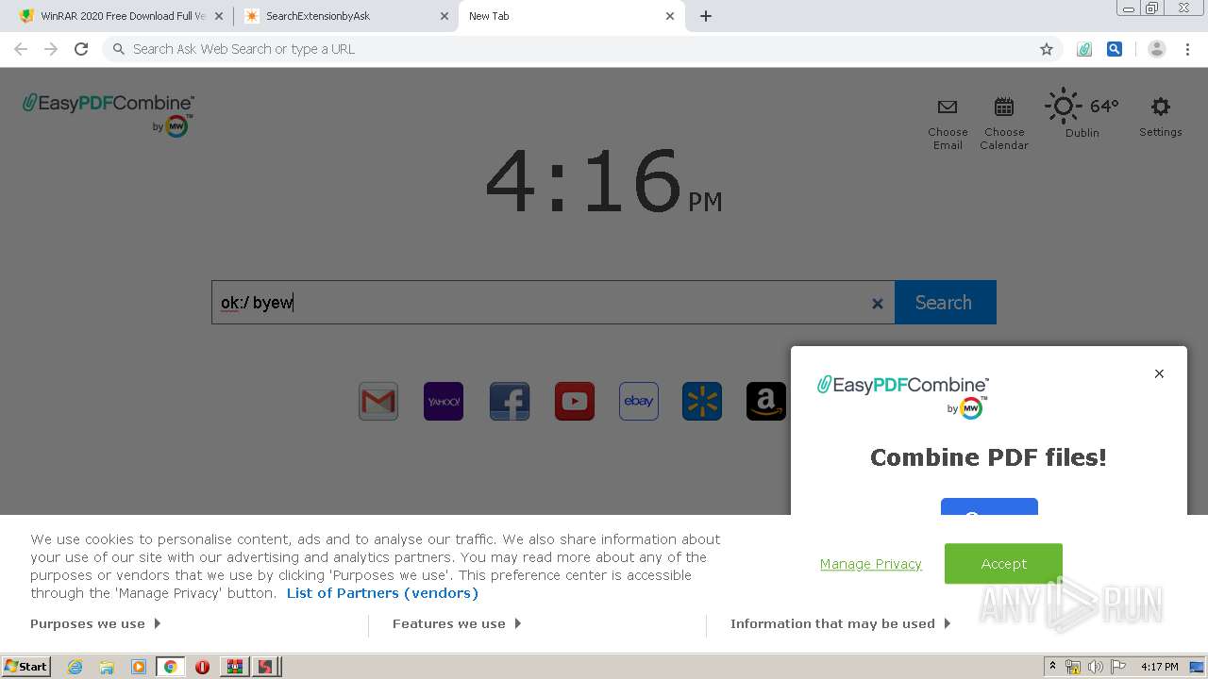Close the New Tab tab
Image resolution: width=1208 pixels, height=679 pixels.
pyautogui.click(x=670, y=16)
